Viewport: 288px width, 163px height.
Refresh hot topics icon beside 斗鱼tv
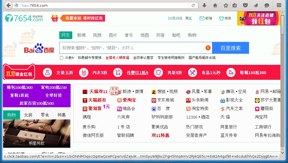point(62,58)
